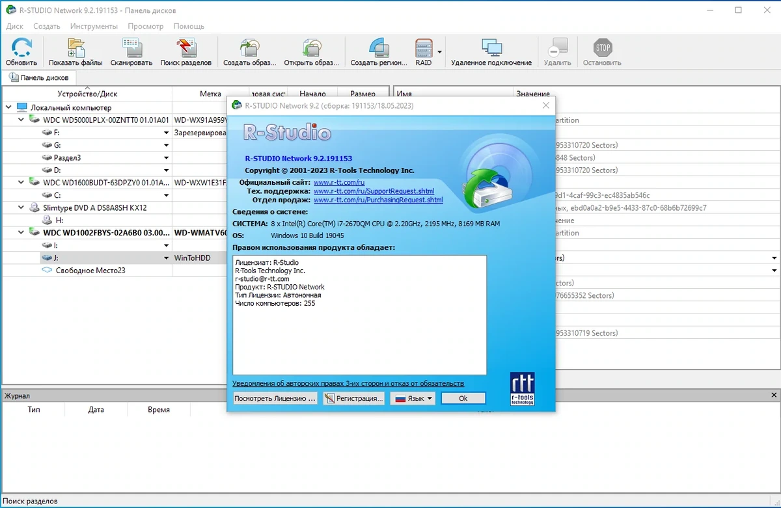Choose Создать регион toolbar icon
Viewport: 781px width, 508px height.
379,48
